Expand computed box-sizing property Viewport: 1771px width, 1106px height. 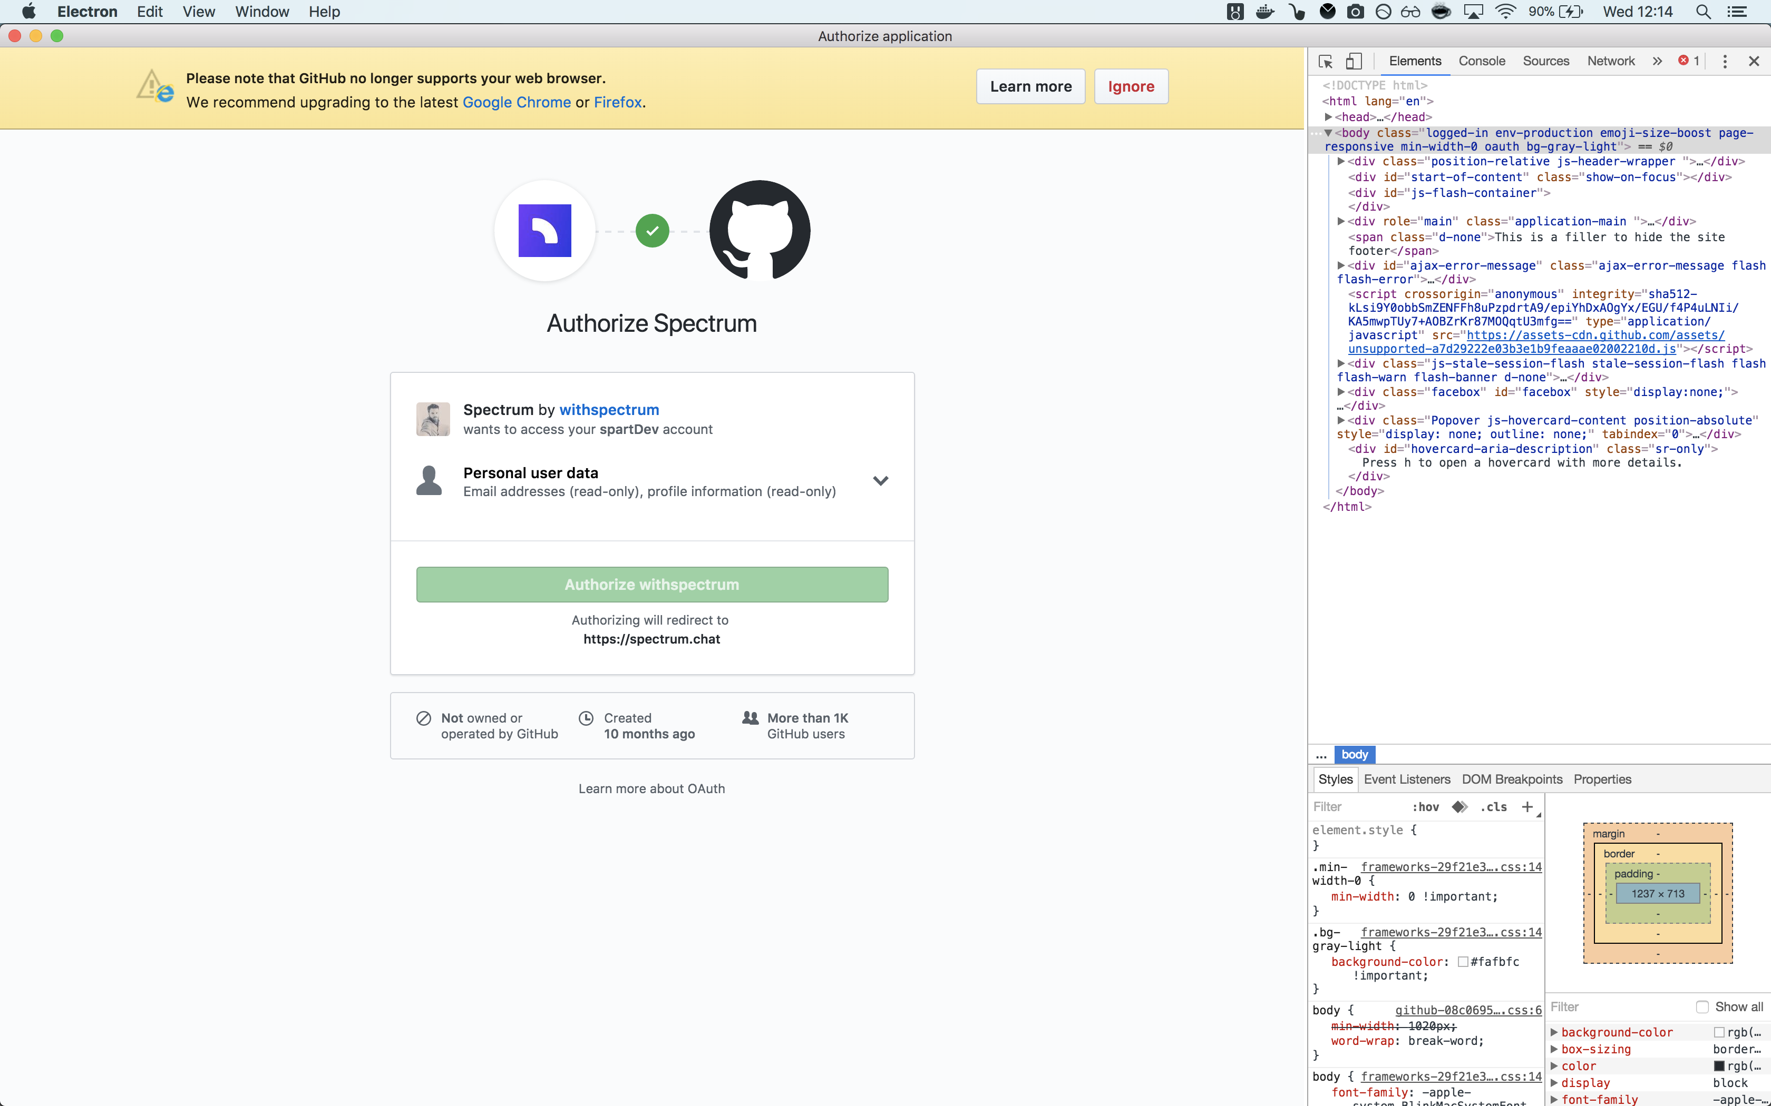1554,1049
